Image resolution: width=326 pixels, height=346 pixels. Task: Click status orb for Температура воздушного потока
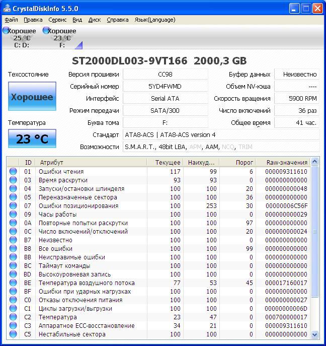[13, 283]
